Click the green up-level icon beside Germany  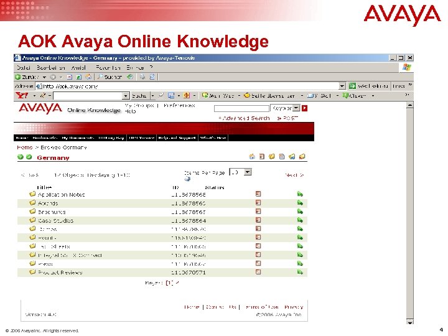[x=21, y=157]
